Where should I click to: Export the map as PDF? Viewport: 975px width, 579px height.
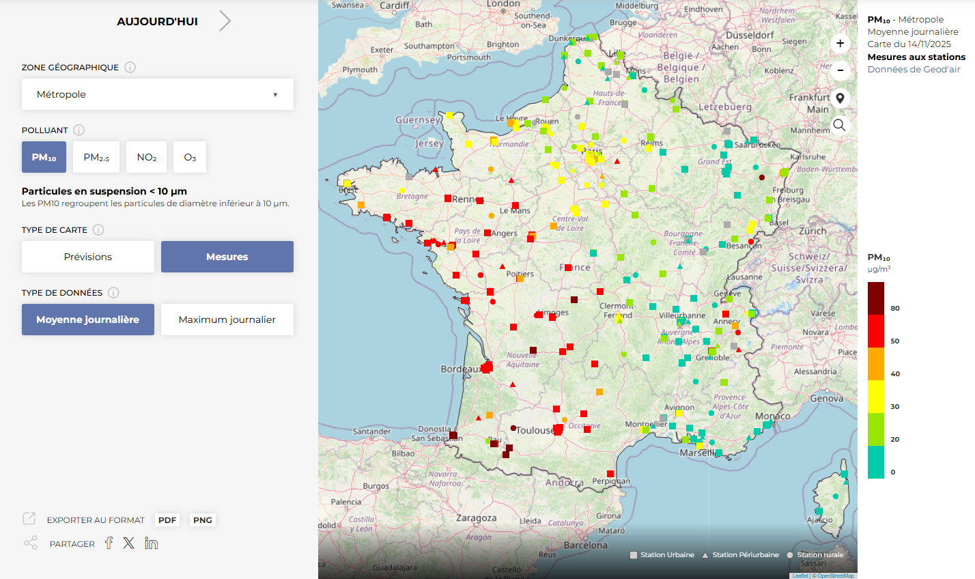[x=167, y=520]
